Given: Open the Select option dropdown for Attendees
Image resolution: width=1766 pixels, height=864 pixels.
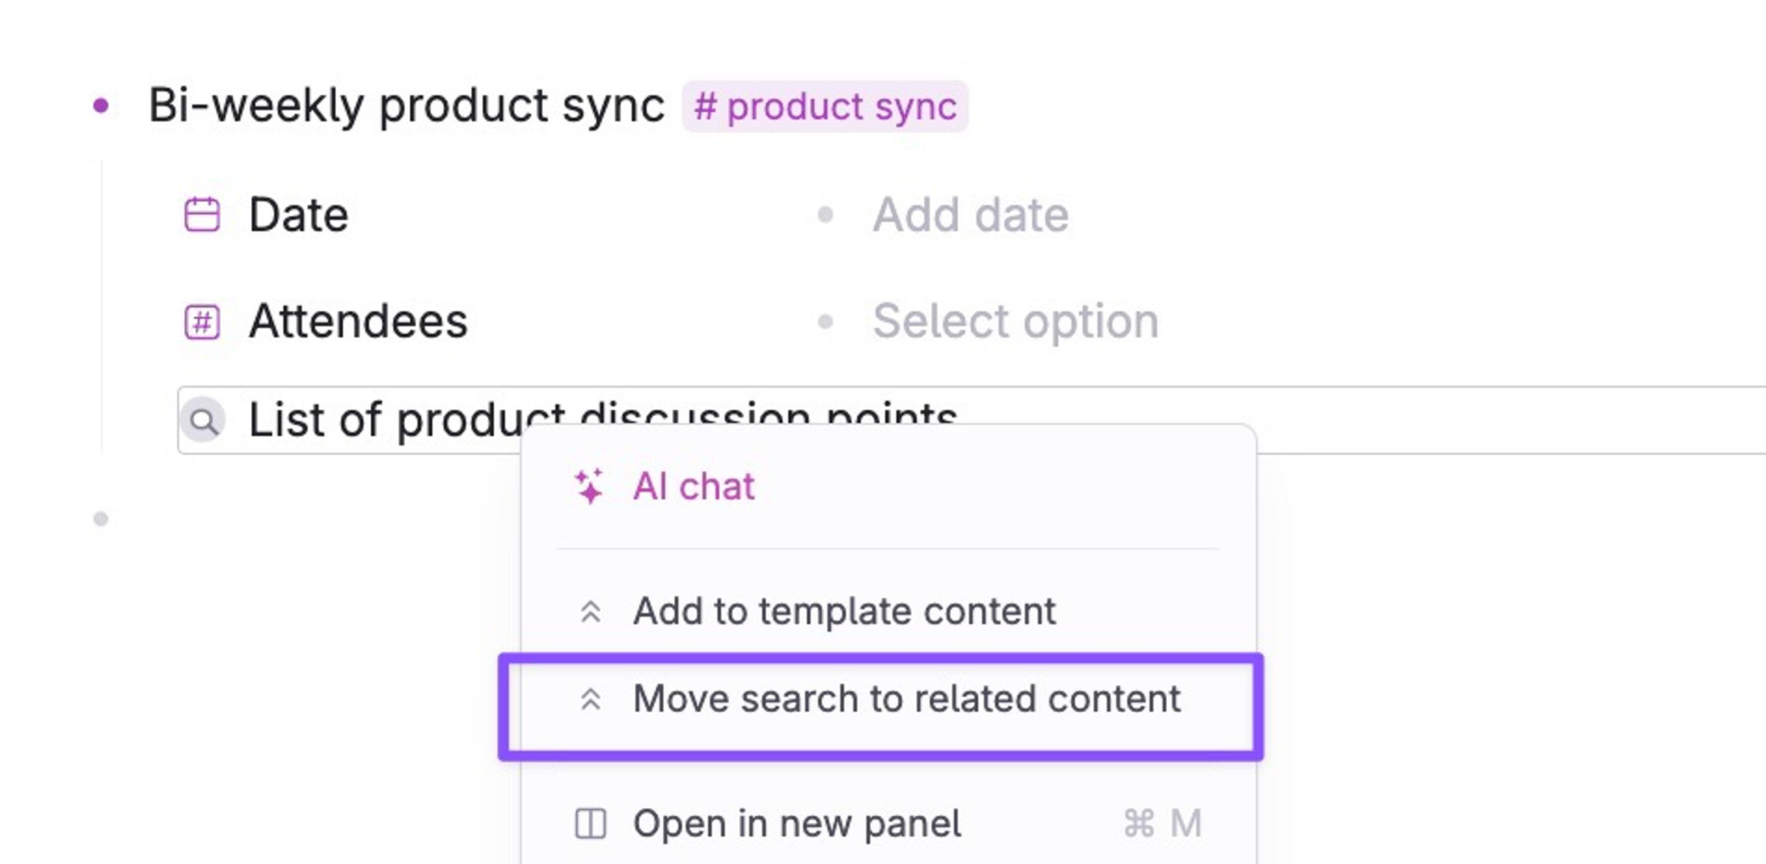Looking at the screenshot, I should pyautogui.click(x=1015, y=321).
